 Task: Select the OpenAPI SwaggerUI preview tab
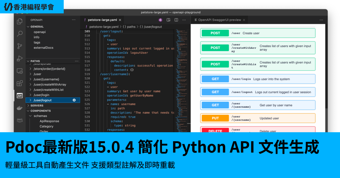click(x=219, y=20)
